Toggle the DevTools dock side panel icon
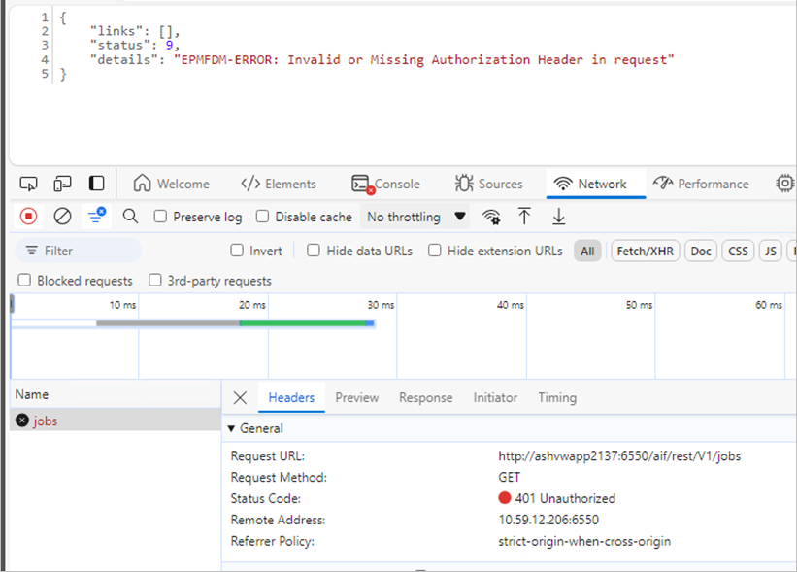797x572 pixels. pyautogui.click(x=96, y=184)
